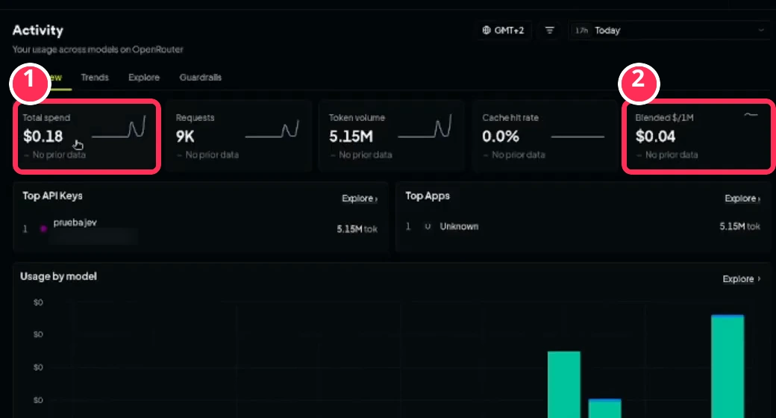
Task: Click the 5.15M tok value for Unknown
Action: [x=740, y=226]
